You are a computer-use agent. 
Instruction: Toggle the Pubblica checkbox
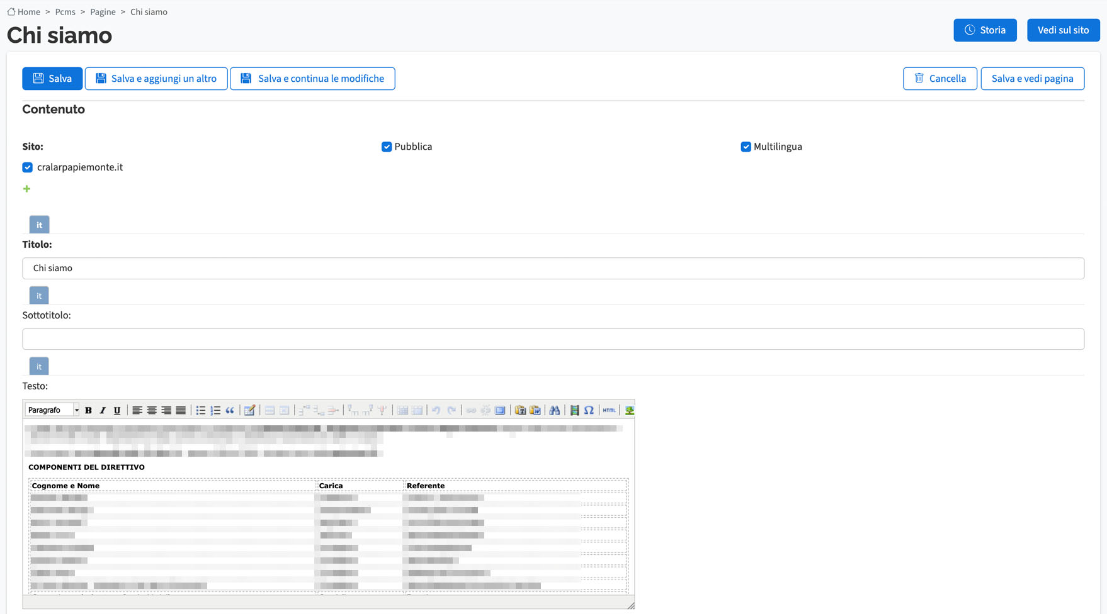coord(387,147)
